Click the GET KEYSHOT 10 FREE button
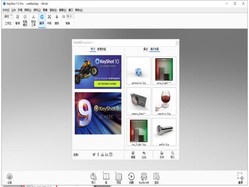The image size is (249, 187). point(107,84)
